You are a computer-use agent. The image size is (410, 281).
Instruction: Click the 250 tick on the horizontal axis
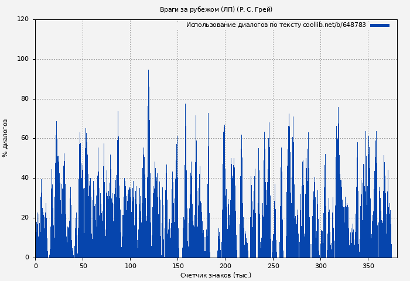click(273, 266)
